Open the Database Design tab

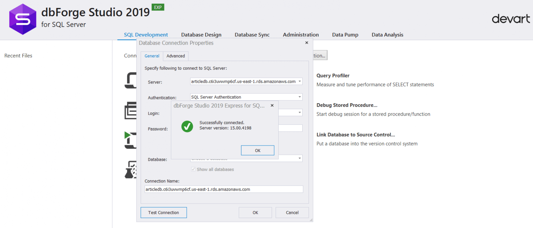coord(201,35)
